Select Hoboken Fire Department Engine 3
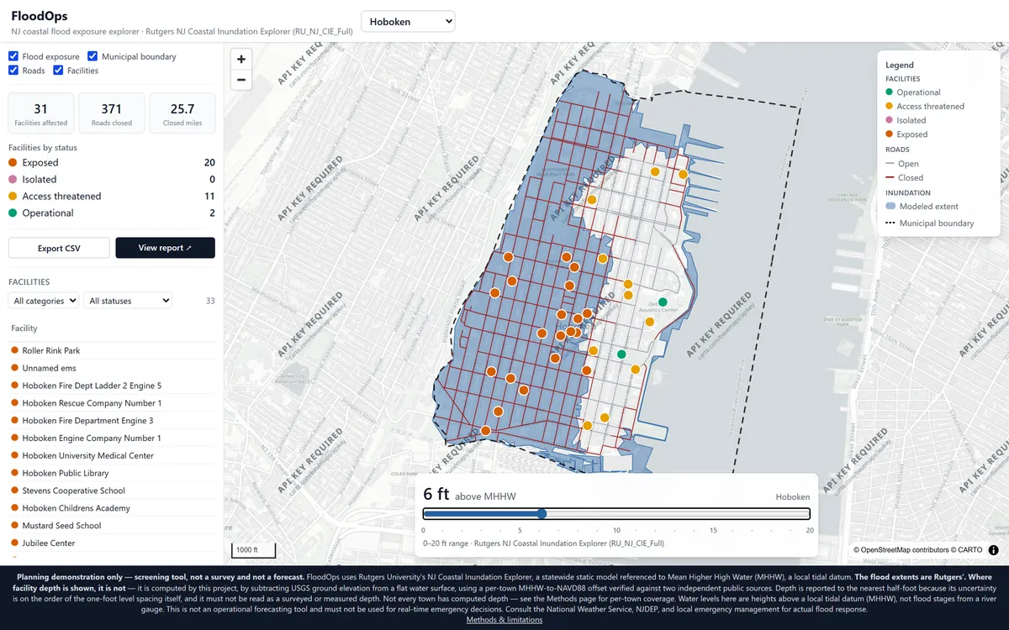1009x630 pixels. tap(112, 420)
